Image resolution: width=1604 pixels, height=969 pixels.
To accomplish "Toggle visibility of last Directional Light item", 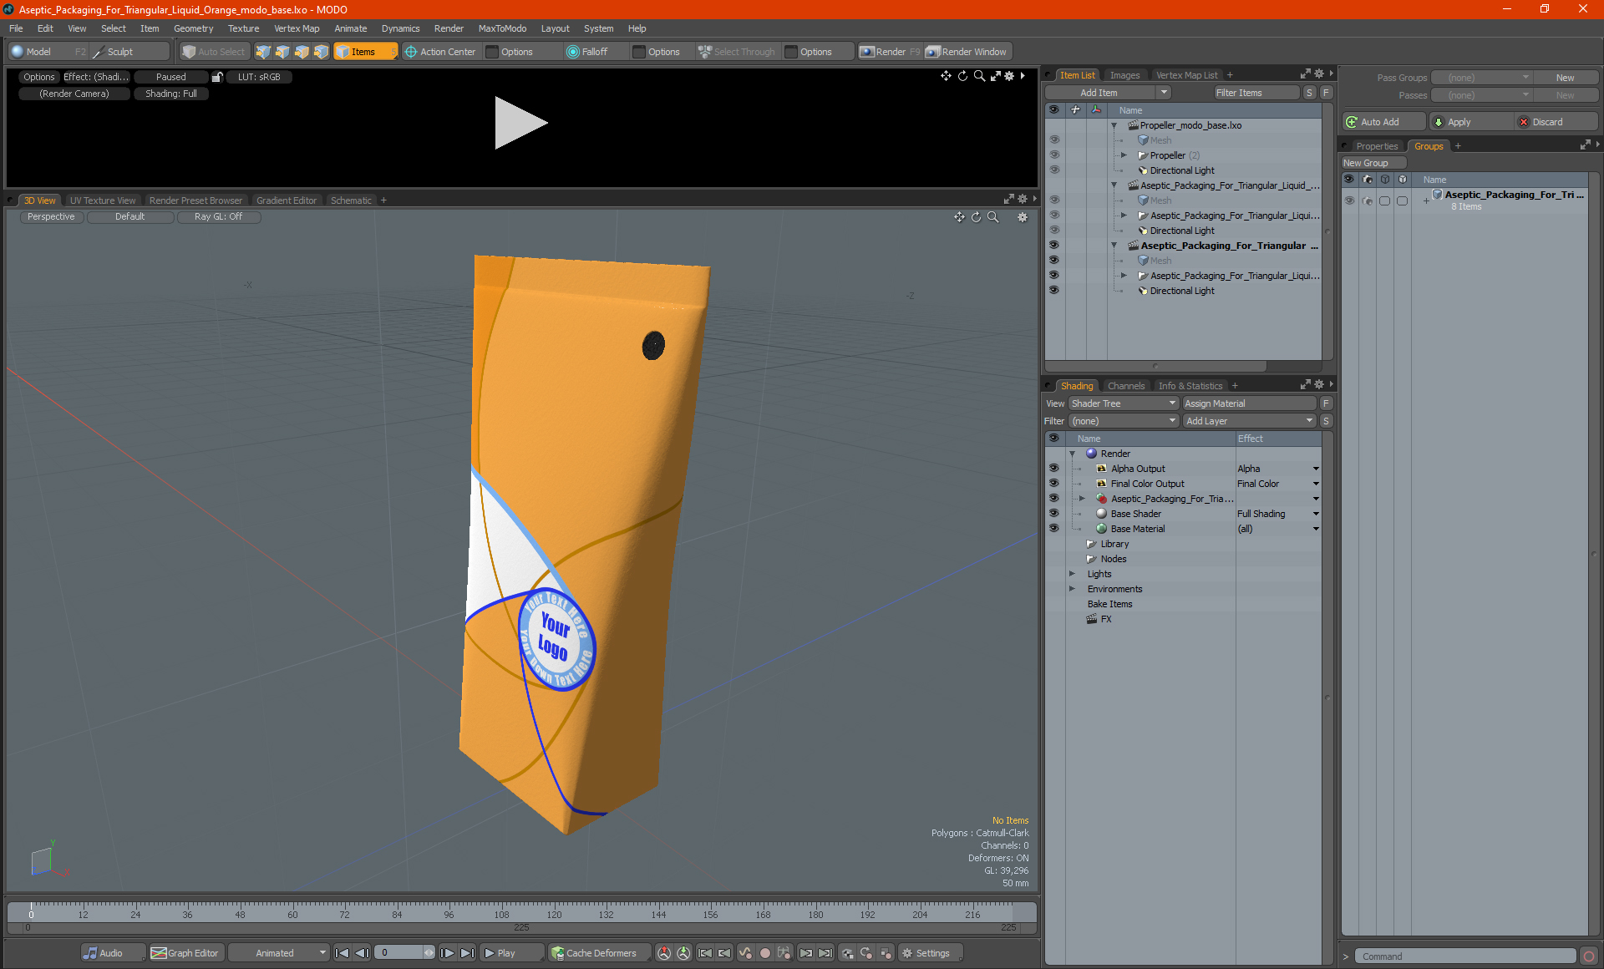I will [x=1054, y=290].
